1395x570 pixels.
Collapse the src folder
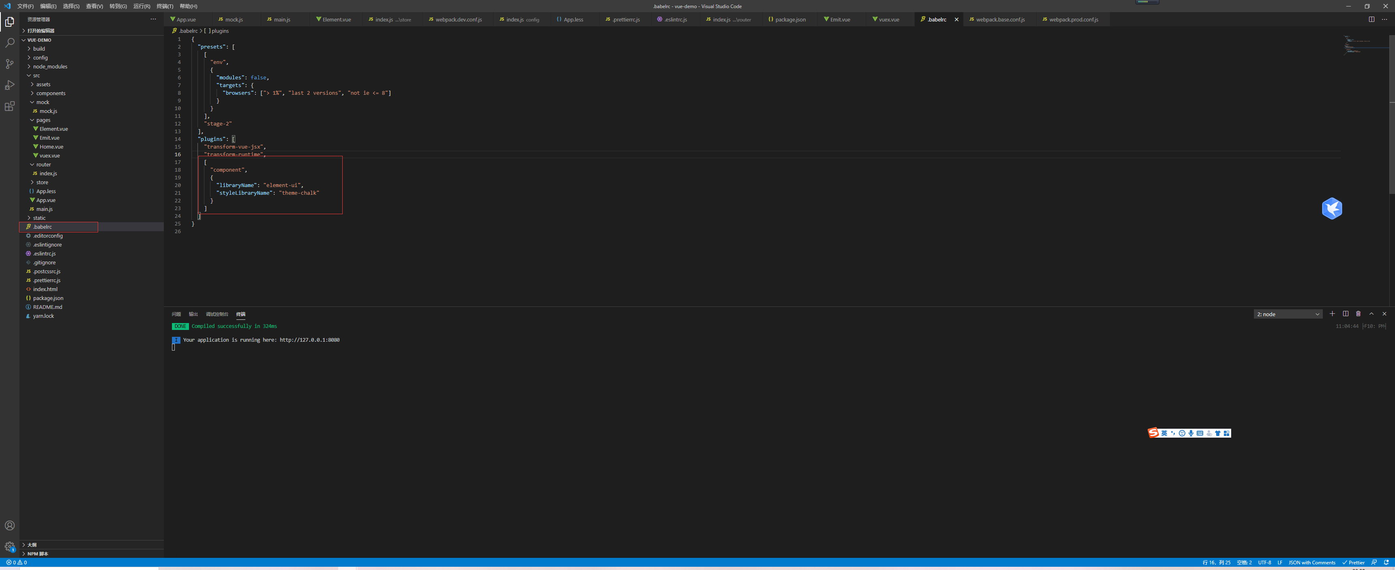pos(36,76)
